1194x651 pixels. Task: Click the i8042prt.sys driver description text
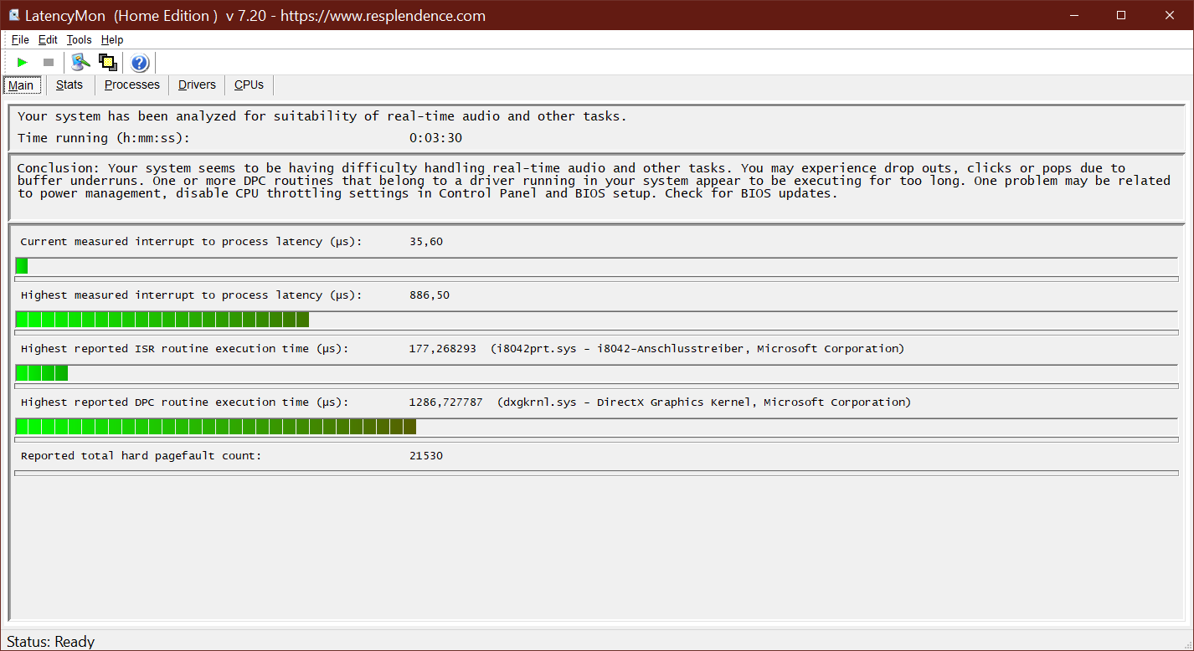click(697, 349)
